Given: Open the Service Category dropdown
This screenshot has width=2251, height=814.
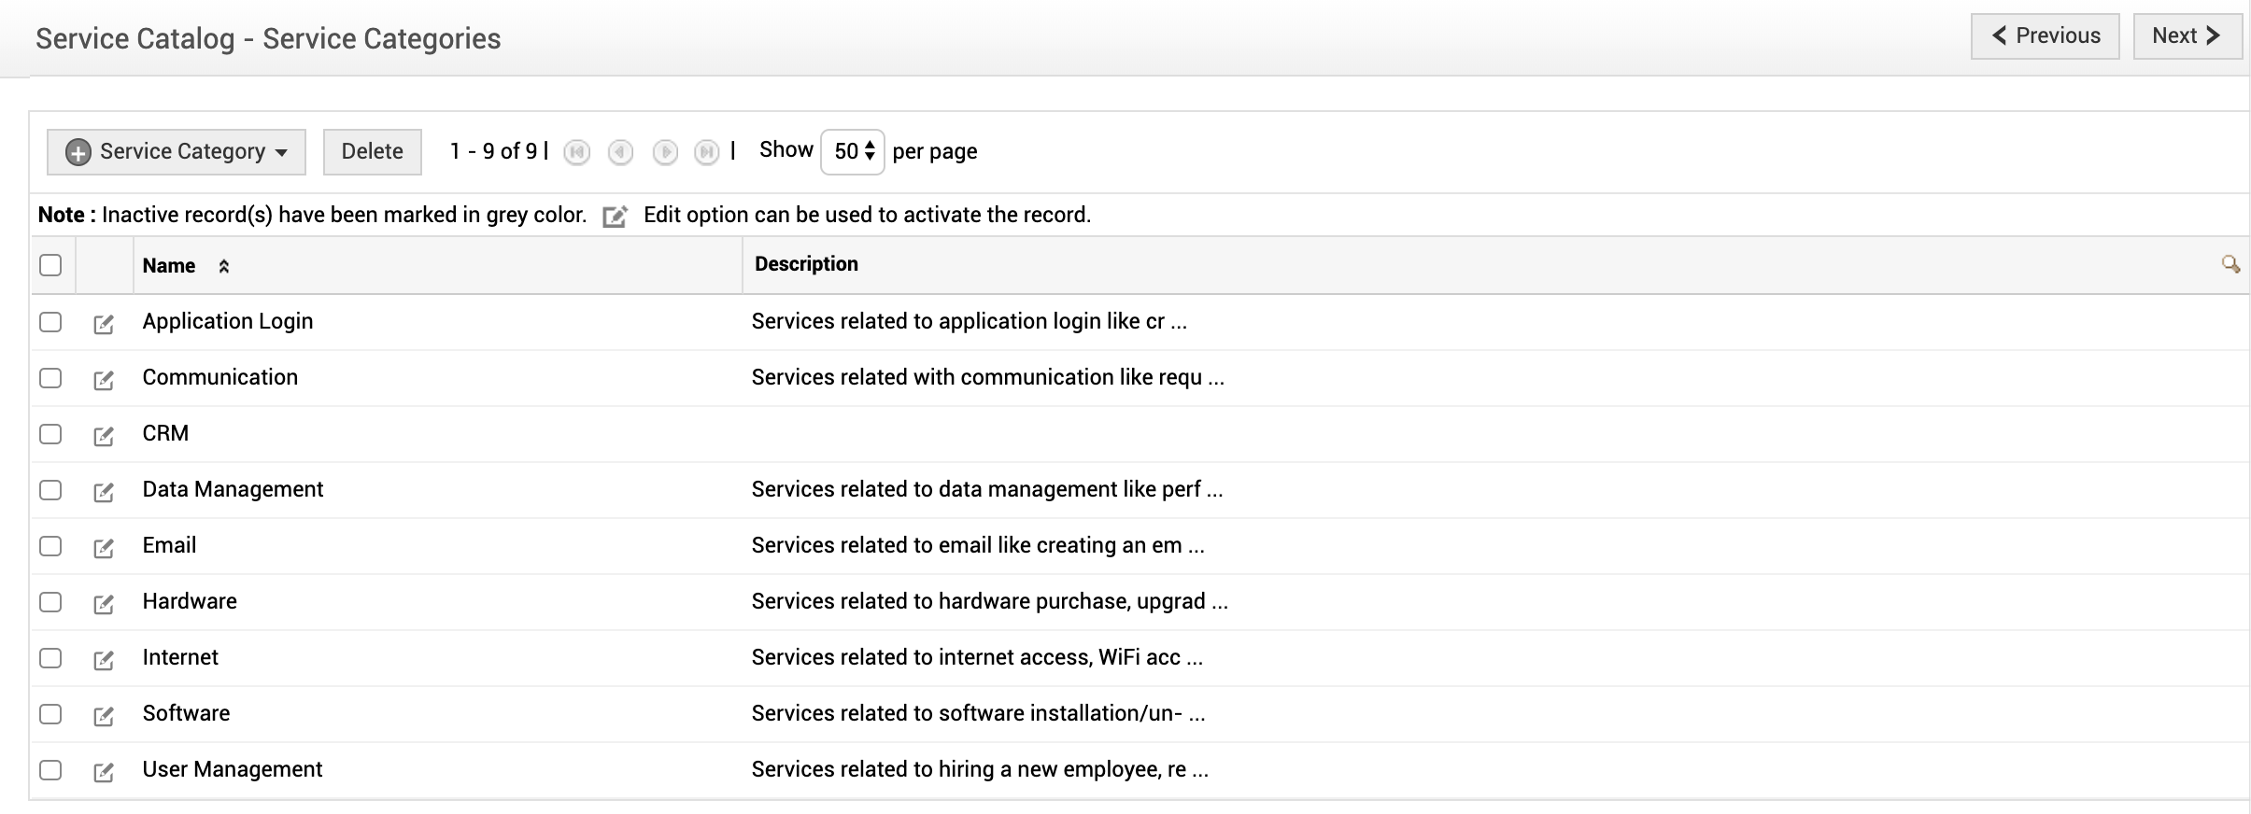Looking at the screenshot, I should [x=177, y=152].
